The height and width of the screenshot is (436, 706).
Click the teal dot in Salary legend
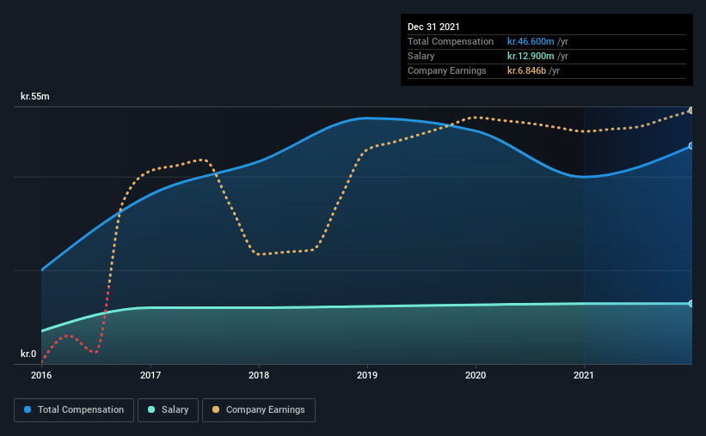click(x=151, y=409)
